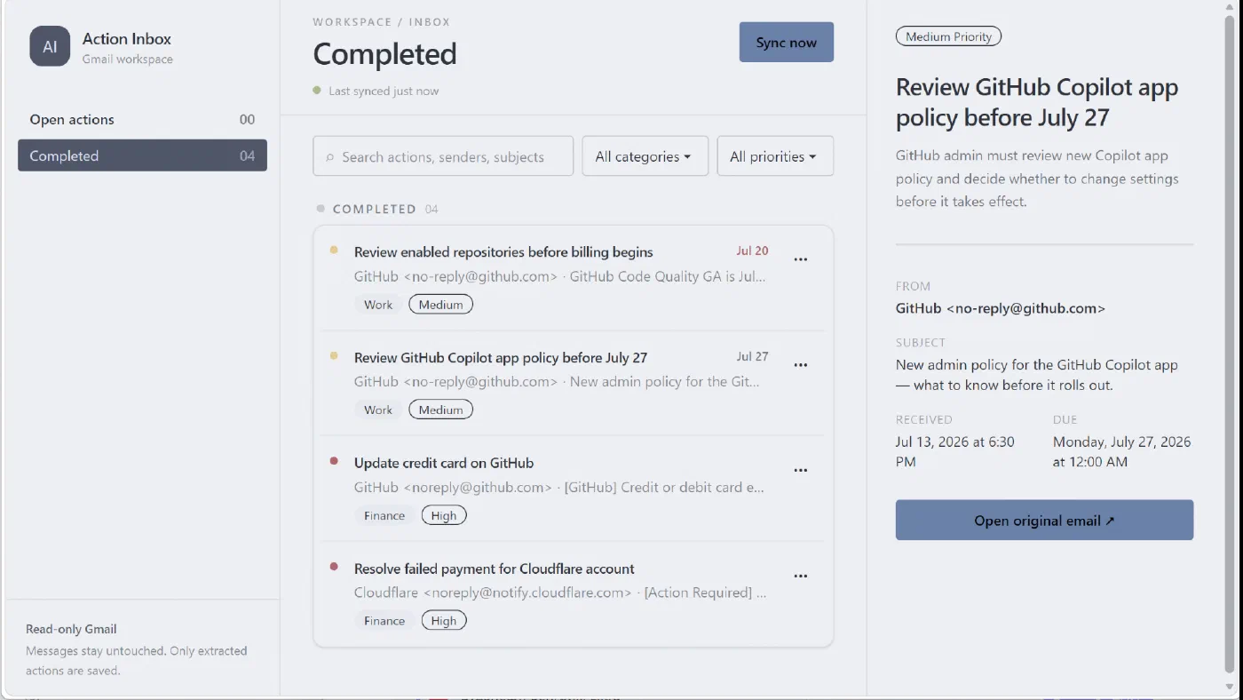Click sender GitHub <no-reply@github.com> in detail panel
This screenshot has width=1243, height=700.
[1001, 309]
